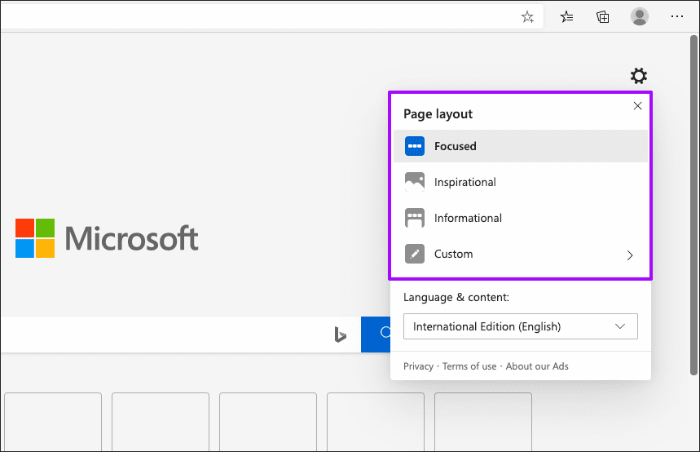Open the About our Ads link

537,366
